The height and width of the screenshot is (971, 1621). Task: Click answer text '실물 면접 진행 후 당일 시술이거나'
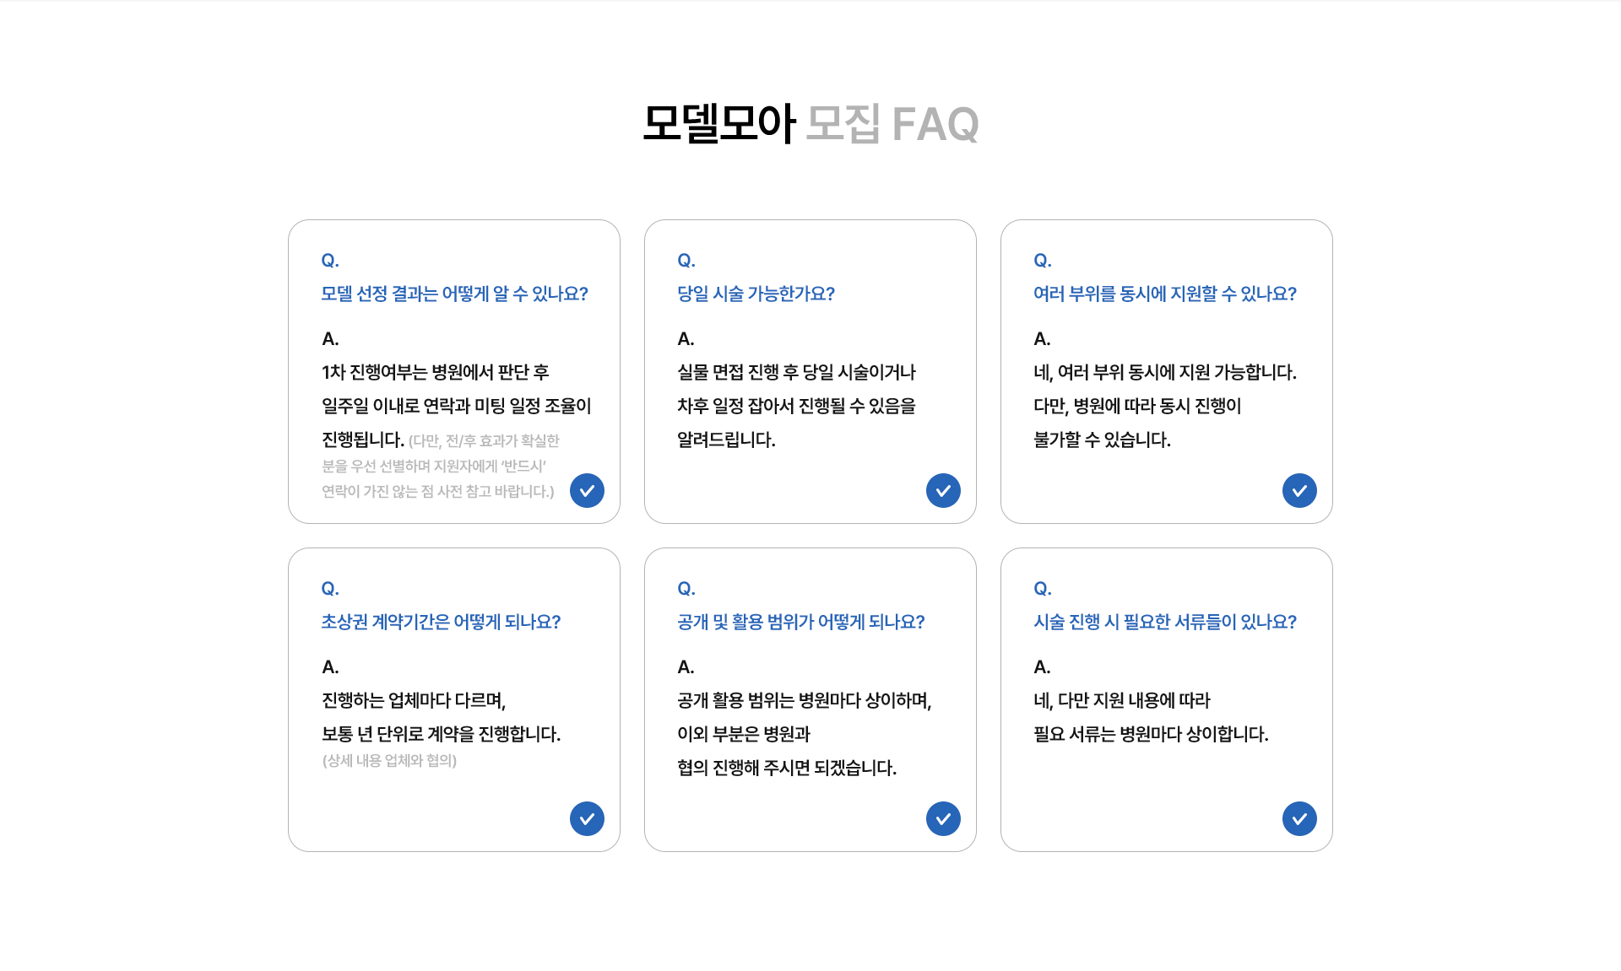pyautogui.click(x=796, y=372)
